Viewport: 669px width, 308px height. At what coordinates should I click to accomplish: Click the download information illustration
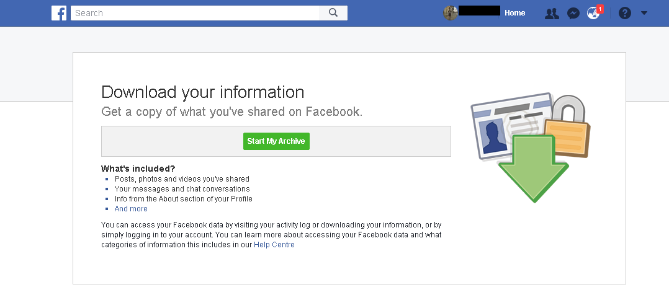pos(531,147)
